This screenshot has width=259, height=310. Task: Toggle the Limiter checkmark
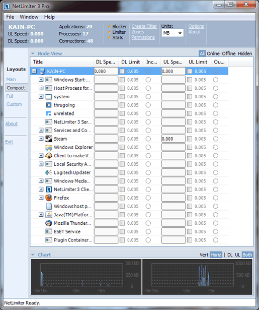coord(109,32)
